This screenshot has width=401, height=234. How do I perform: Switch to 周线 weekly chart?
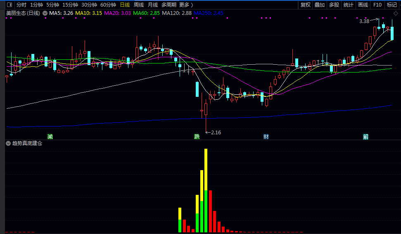pyautogui.click(x=139, y=5)
